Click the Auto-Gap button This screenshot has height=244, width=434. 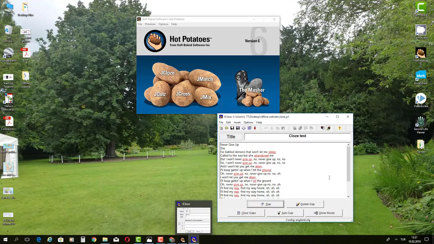(x=285, y=213)
